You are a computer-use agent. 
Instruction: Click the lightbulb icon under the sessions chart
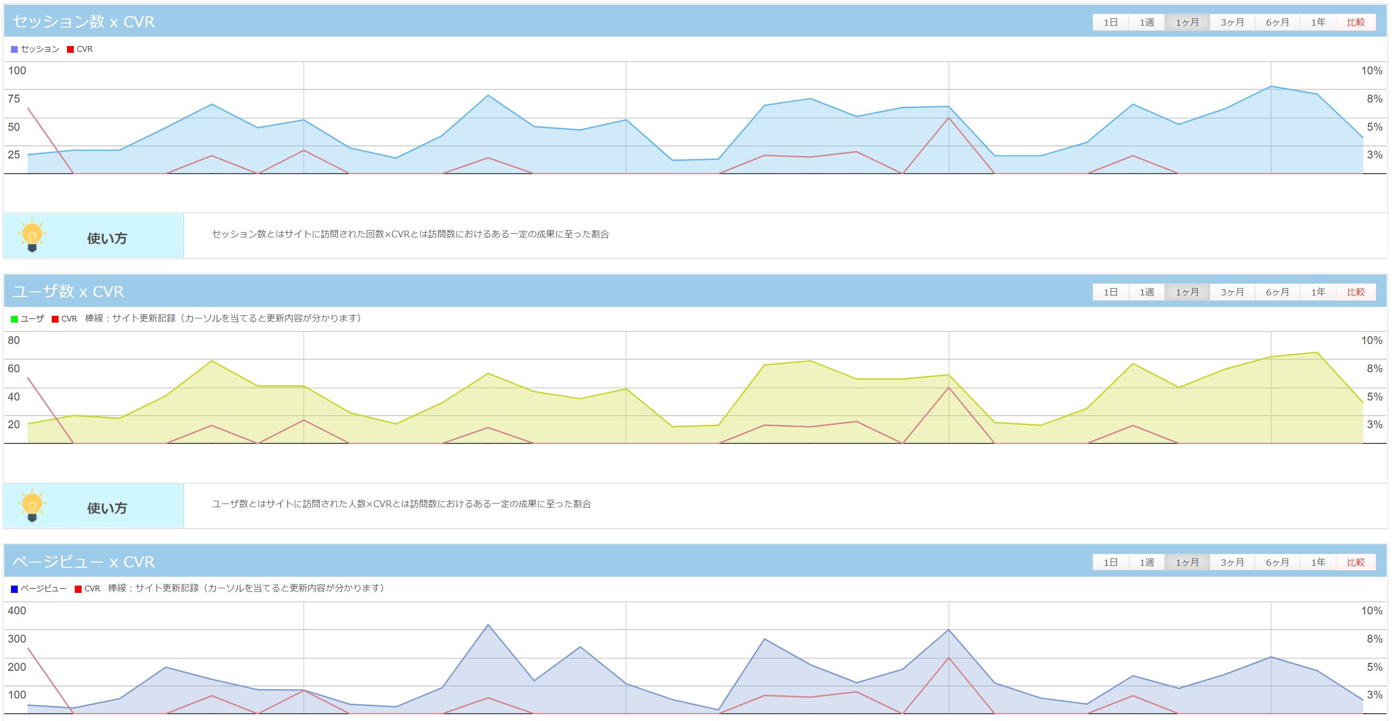tap(32, 235)
